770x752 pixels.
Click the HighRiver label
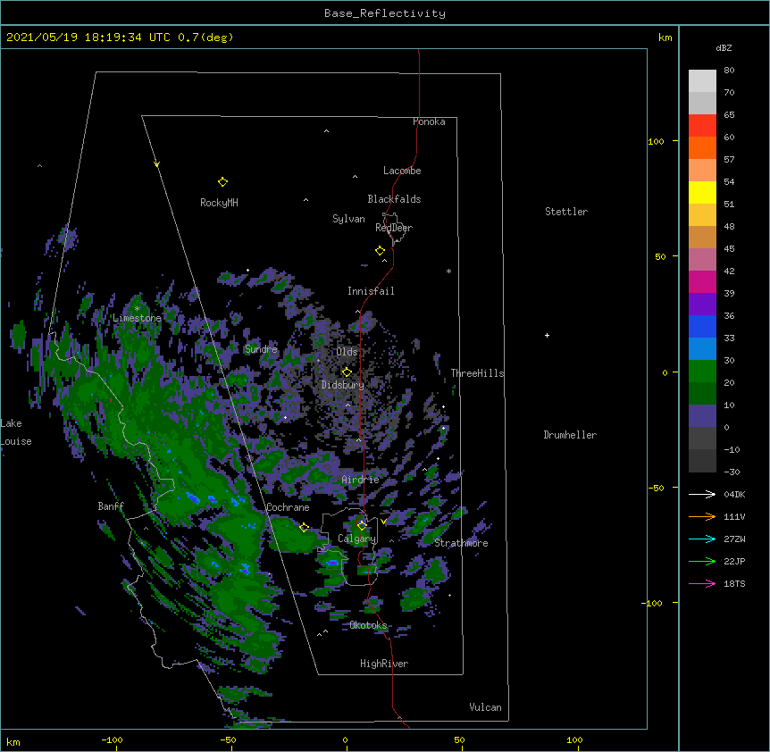click(384, 664)
